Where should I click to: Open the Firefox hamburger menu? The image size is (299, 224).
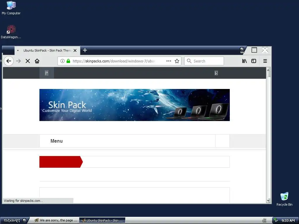tap(265, 61)
